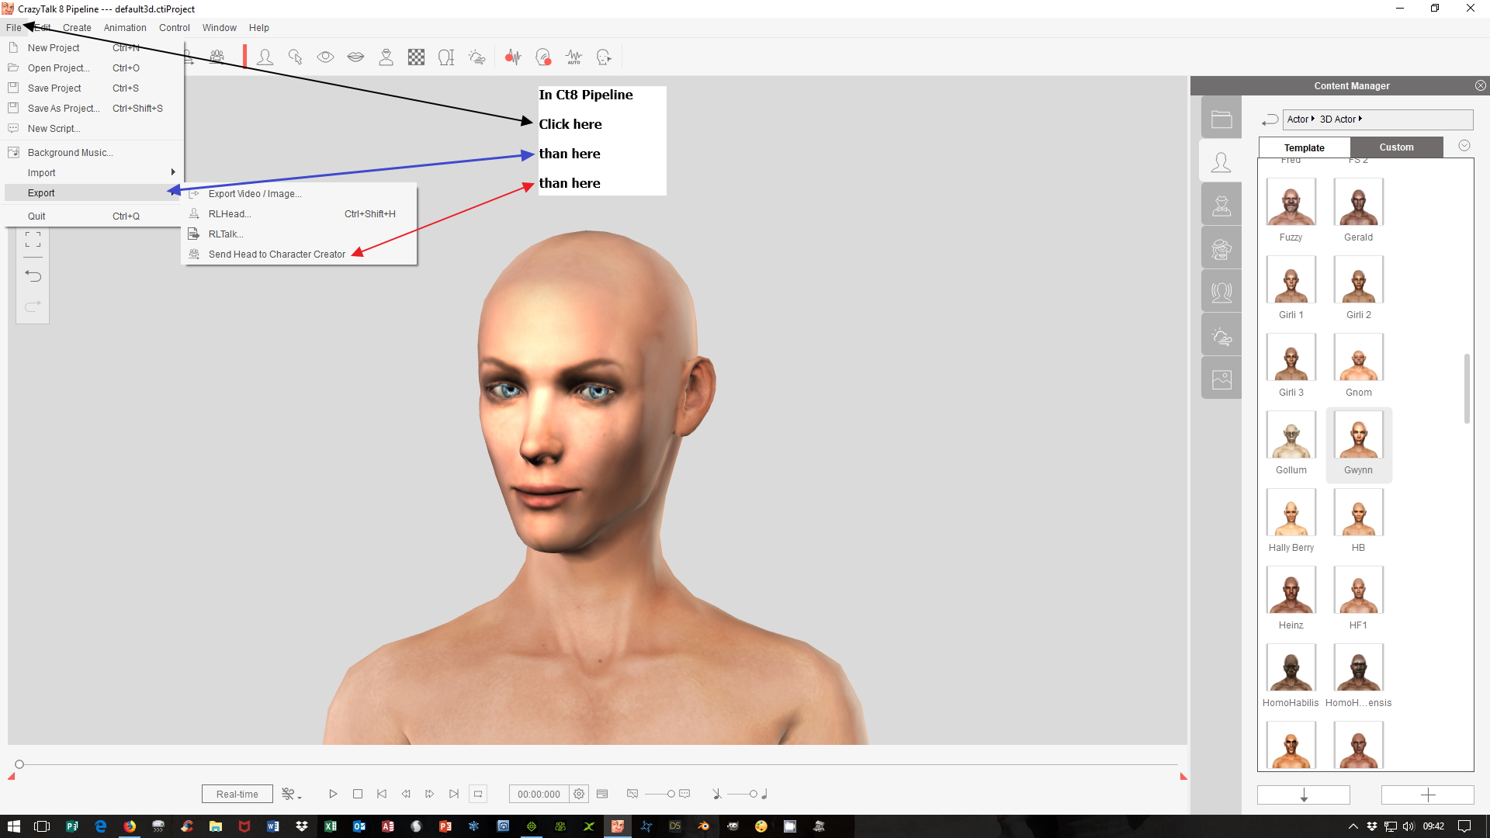Open the body/accessory actor icon in toolbar
The width and height of the screenshot is (1490, 838).
click(386, 57)
